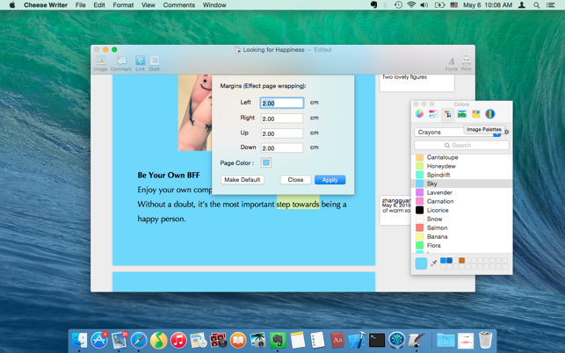Click the Down margin field
The width and height of the screenshot is (565, 353).
282,148
